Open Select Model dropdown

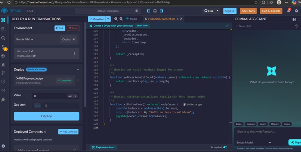click(254, 142)
